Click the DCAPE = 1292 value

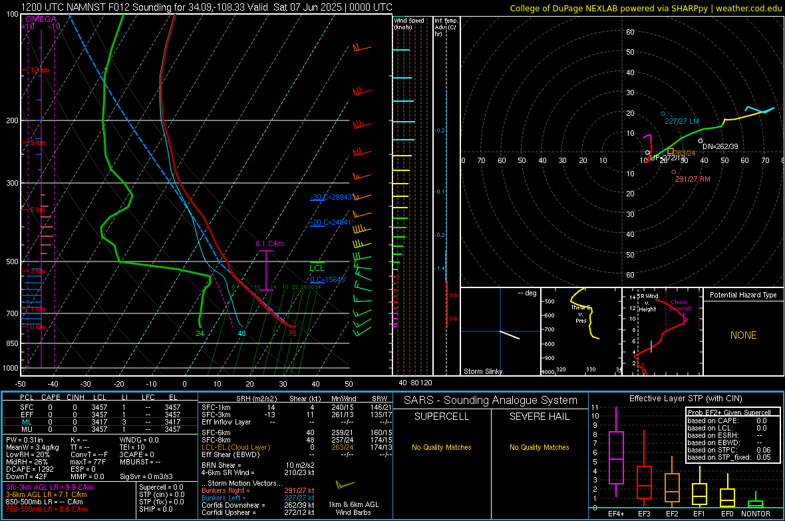coord(29,469)
